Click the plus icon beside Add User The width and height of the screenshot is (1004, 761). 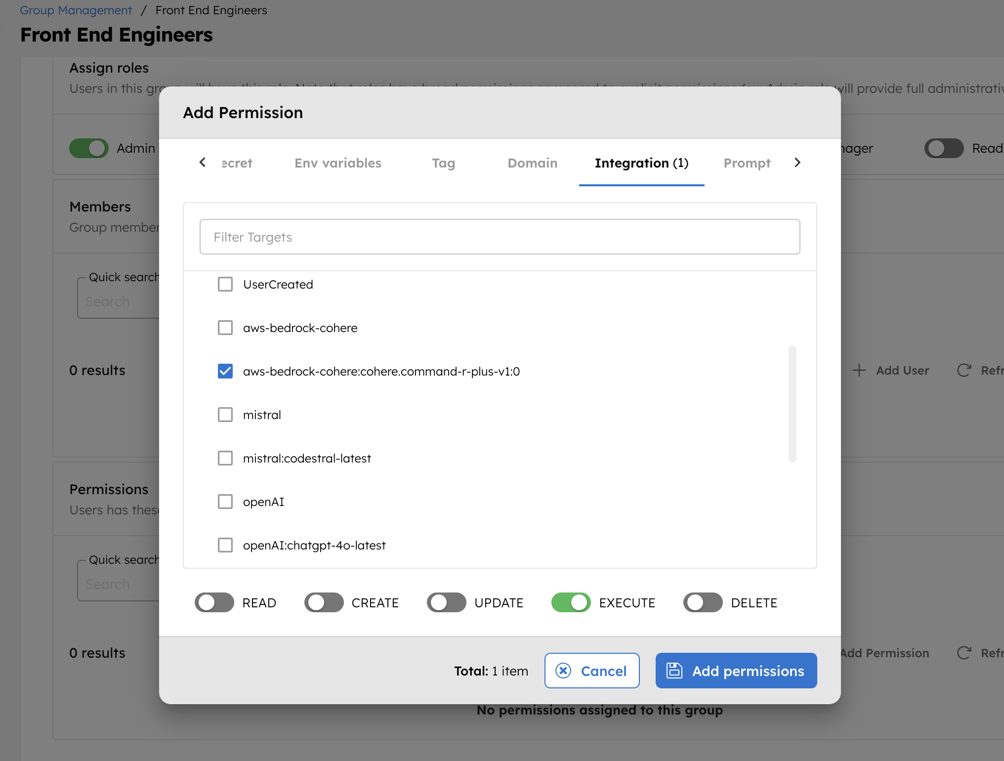point(859,370)
